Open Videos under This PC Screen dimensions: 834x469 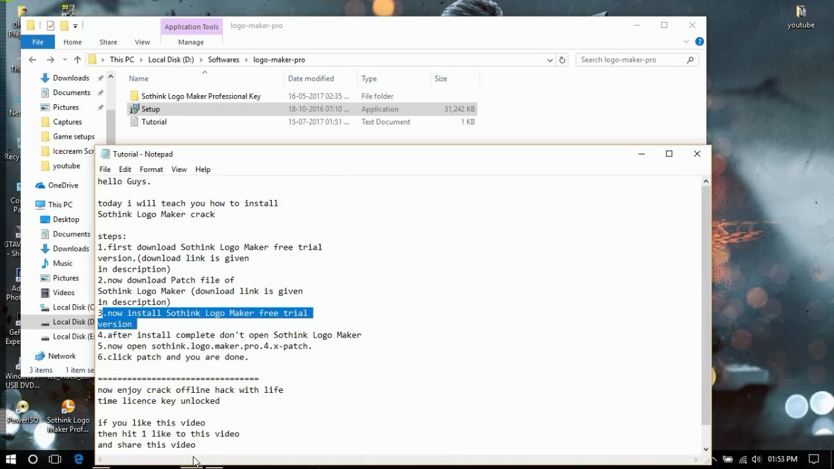coord(64,292)
